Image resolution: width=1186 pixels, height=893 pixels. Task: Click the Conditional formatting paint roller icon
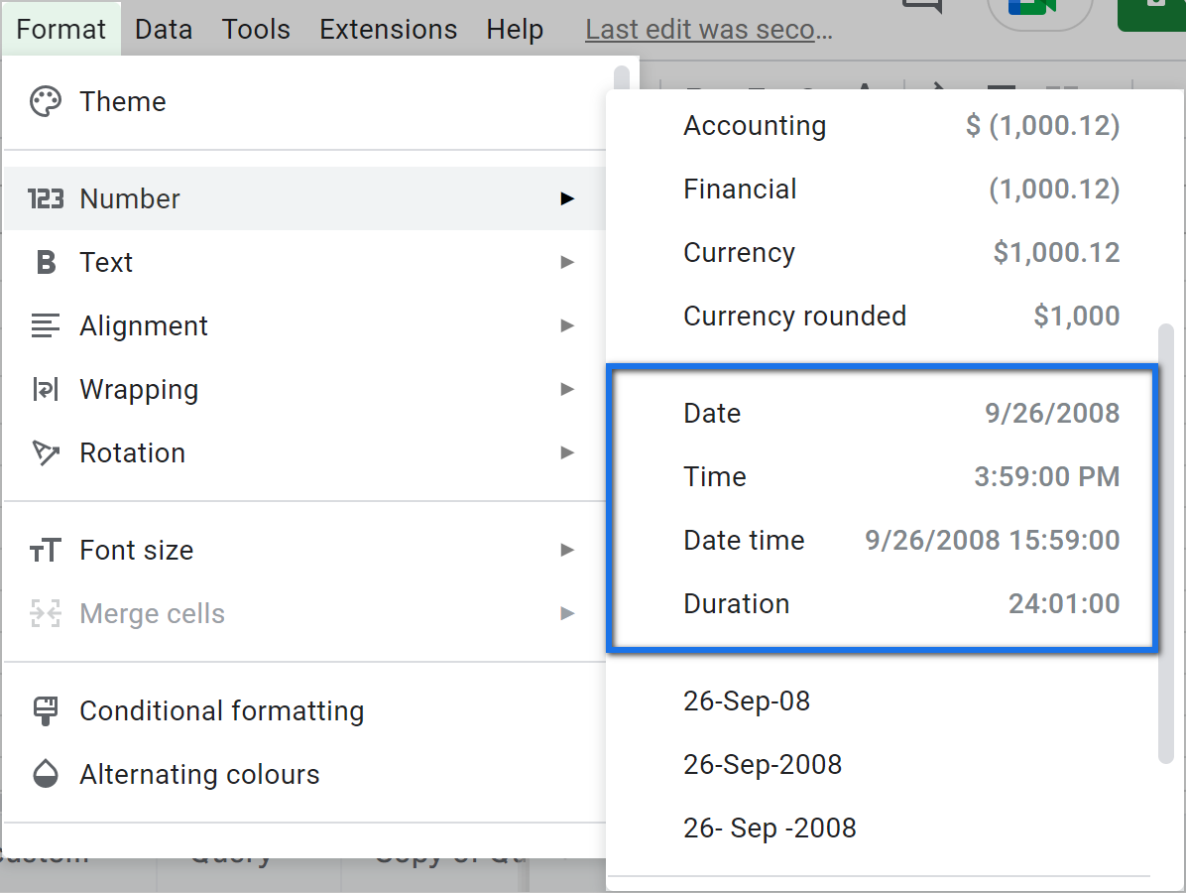[x=46, y=710]
